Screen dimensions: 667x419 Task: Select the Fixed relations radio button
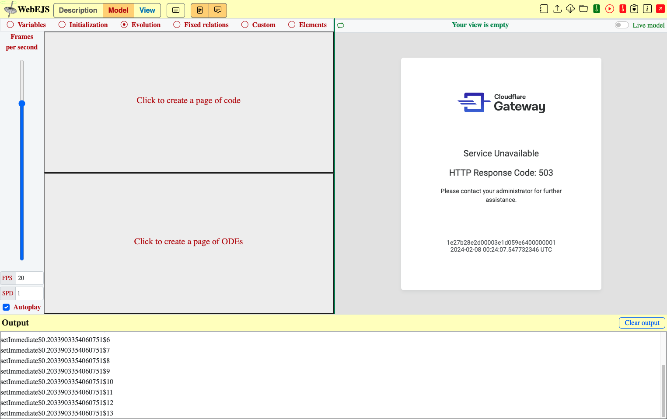point(177,25)
